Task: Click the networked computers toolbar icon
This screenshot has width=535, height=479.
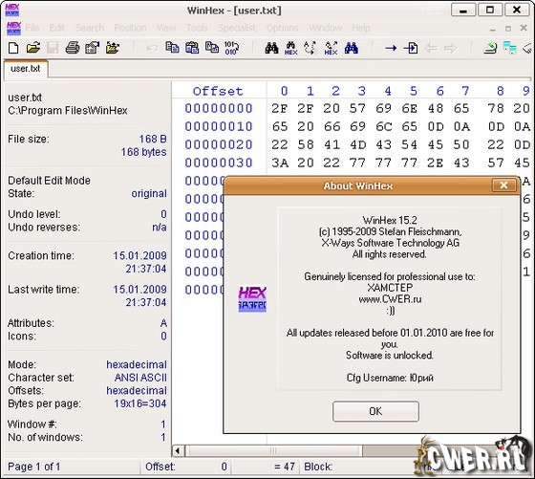Action: pyautogui.click(x=510, y=48)
